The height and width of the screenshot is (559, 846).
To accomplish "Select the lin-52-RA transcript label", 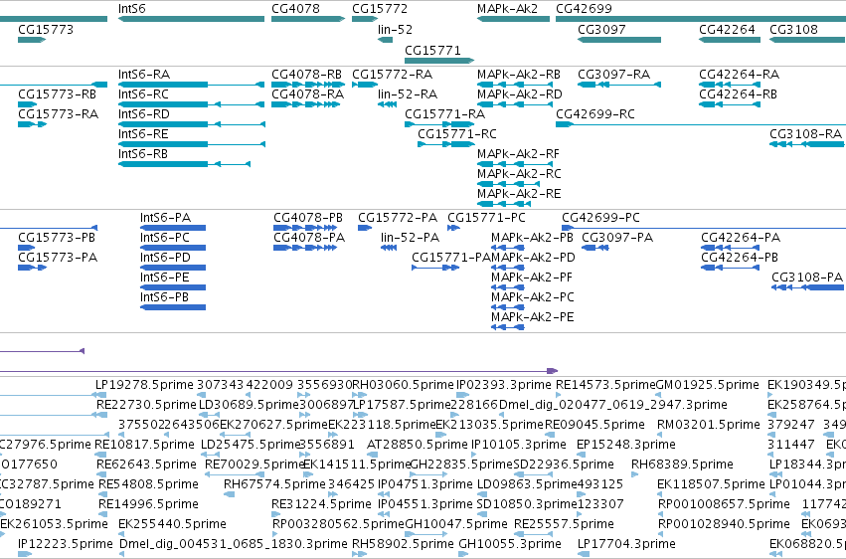I will [408, 94].
